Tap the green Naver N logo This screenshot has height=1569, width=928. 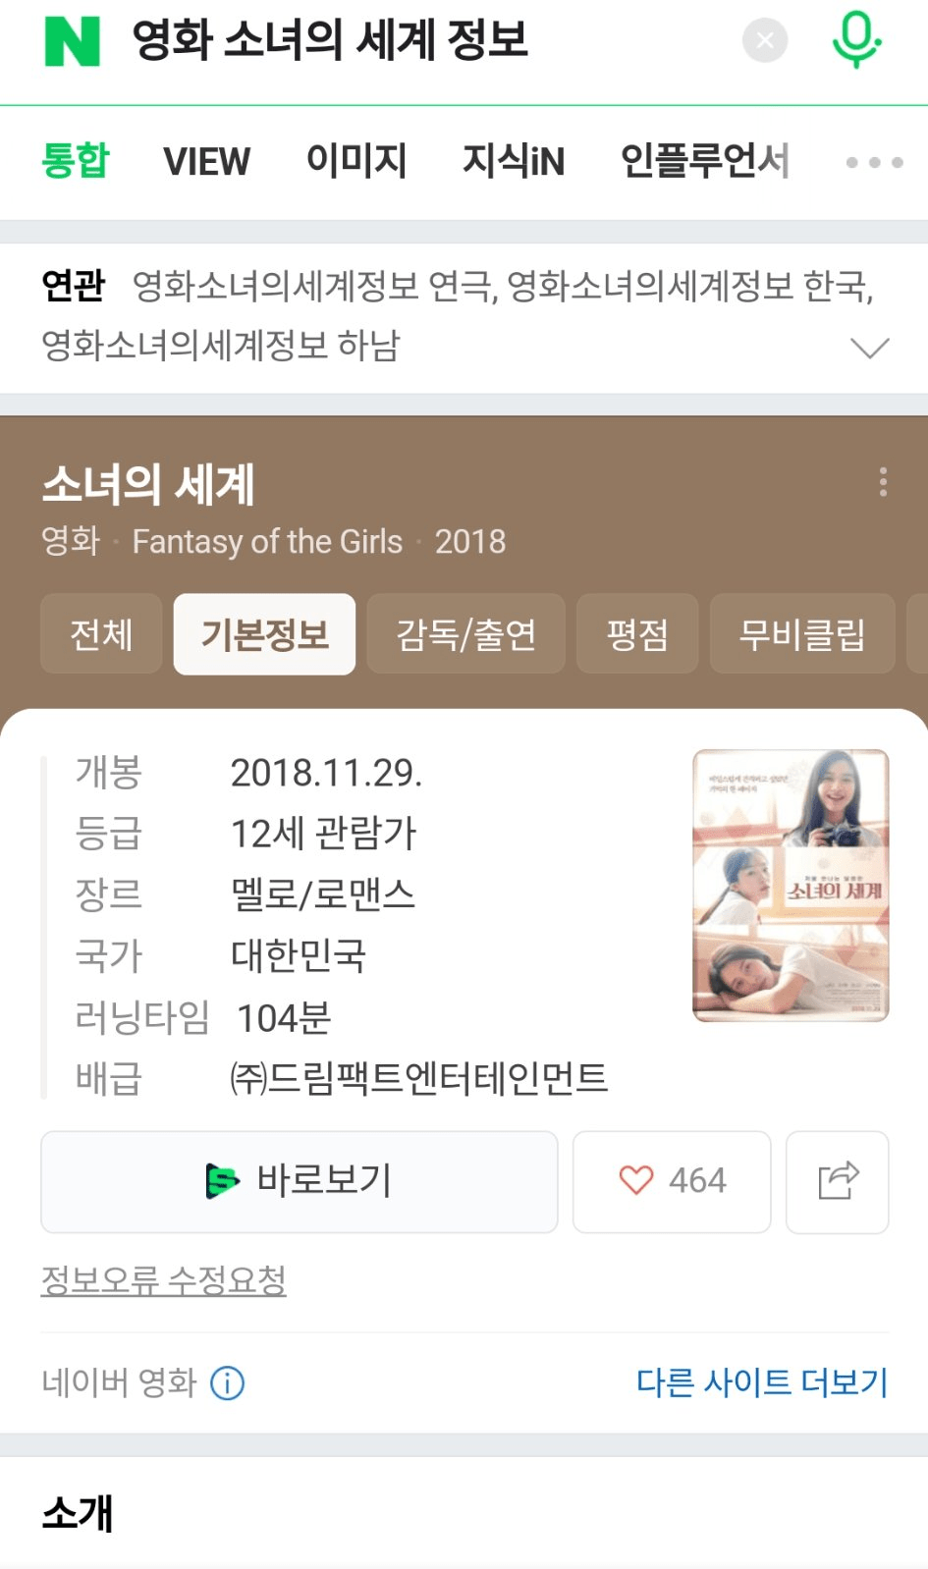pos(73,41)
